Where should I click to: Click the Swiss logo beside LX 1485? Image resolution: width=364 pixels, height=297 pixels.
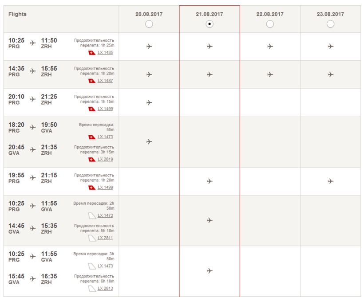pyautogui.click(x=92, y=53)
